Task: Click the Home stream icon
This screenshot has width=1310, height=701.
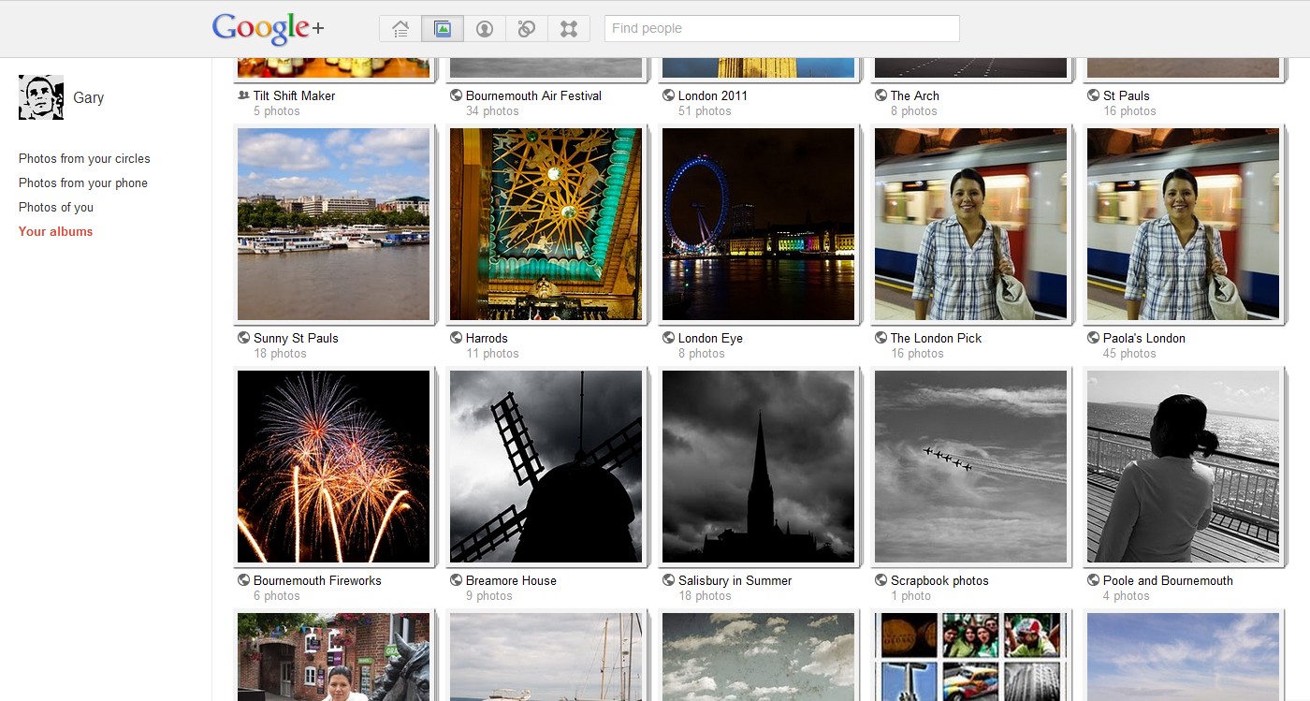Action: [400, 29]
